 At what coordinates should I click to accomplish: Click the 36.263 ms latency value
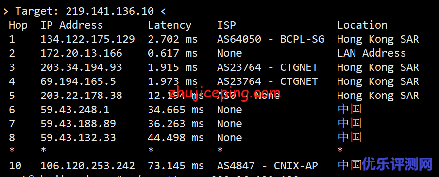coord(176,123)
